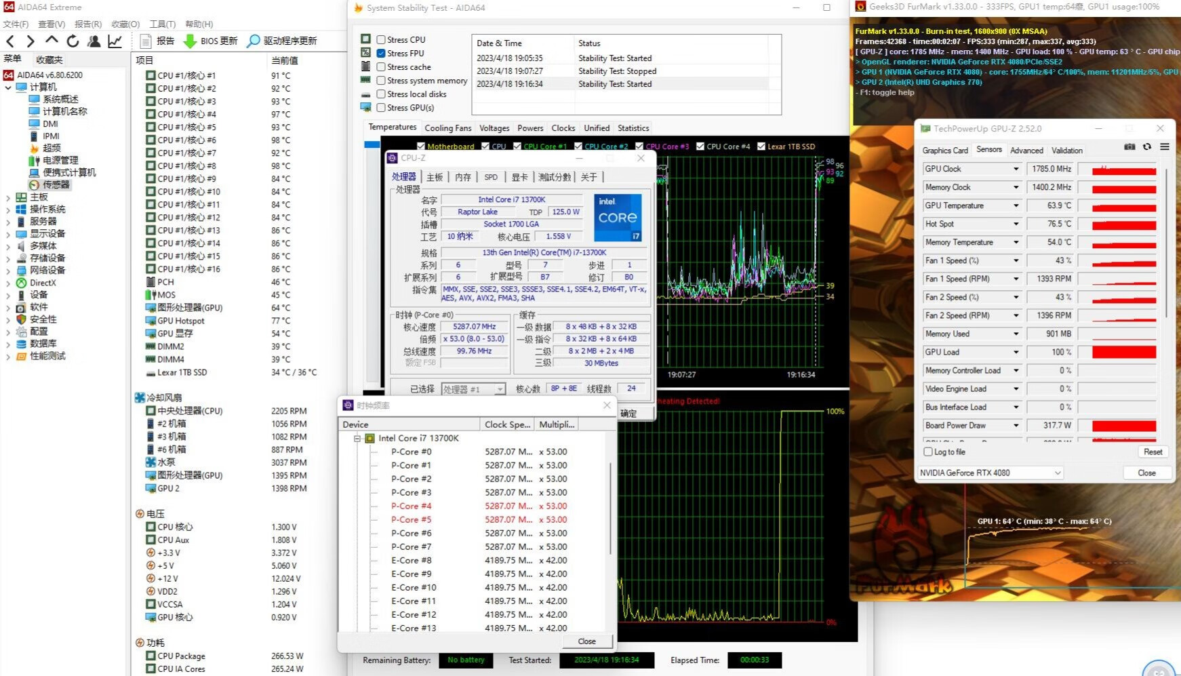Open CPU-Z 内存 memory tab
This screenshot has height=676, width=1181.
pos(463,177)
